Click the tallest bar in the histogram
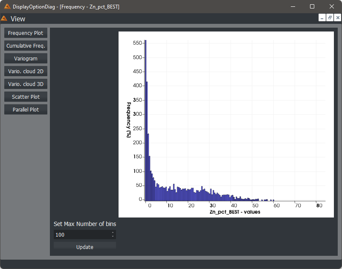This screenshot has width=342, height=269. pyautogui.click(x=145, y=119)
